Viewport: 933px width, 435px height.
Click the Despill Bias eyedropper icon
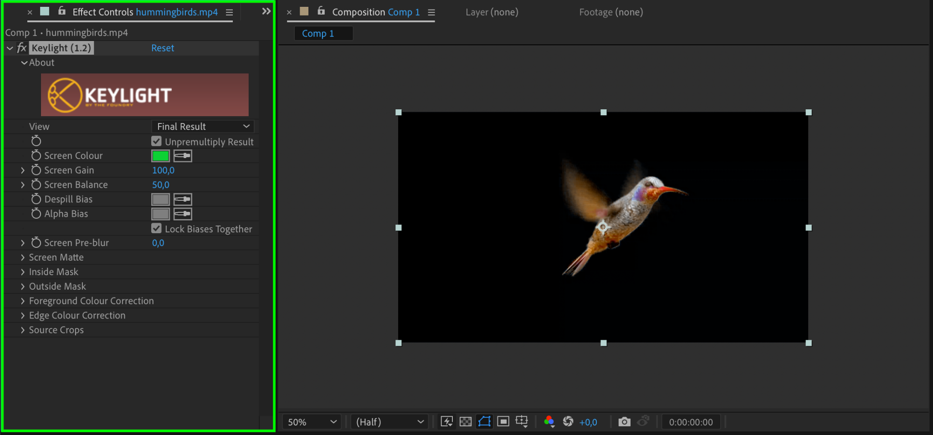point(183,200)
